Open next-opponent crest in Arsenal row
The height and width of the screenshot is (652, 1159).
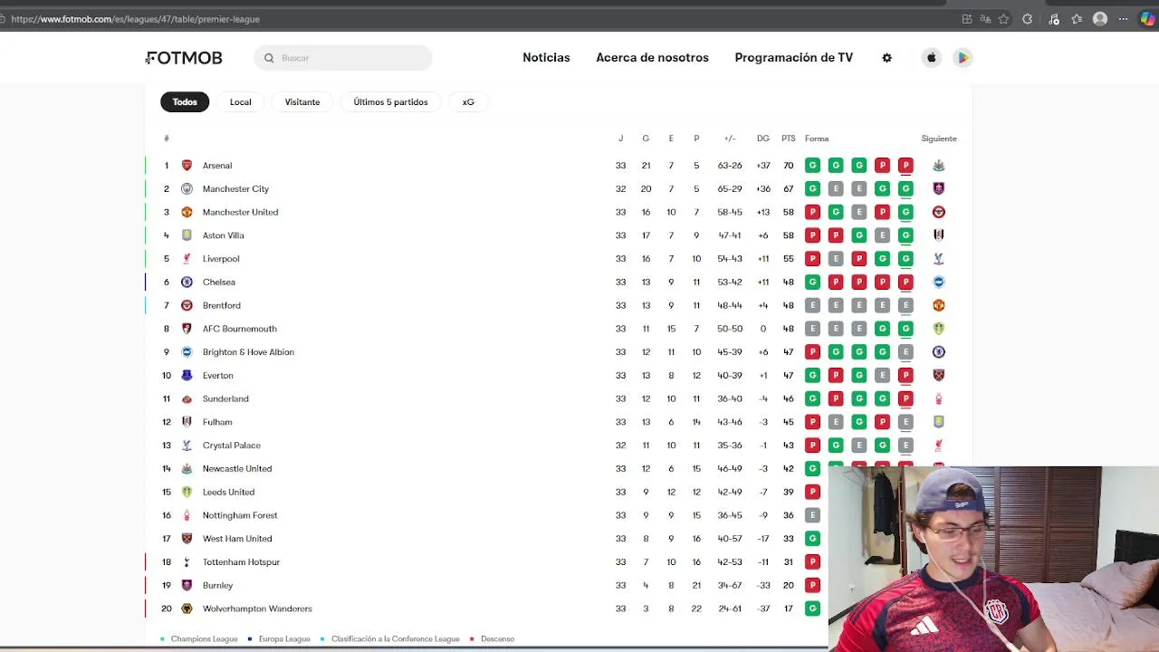[939, 166]
